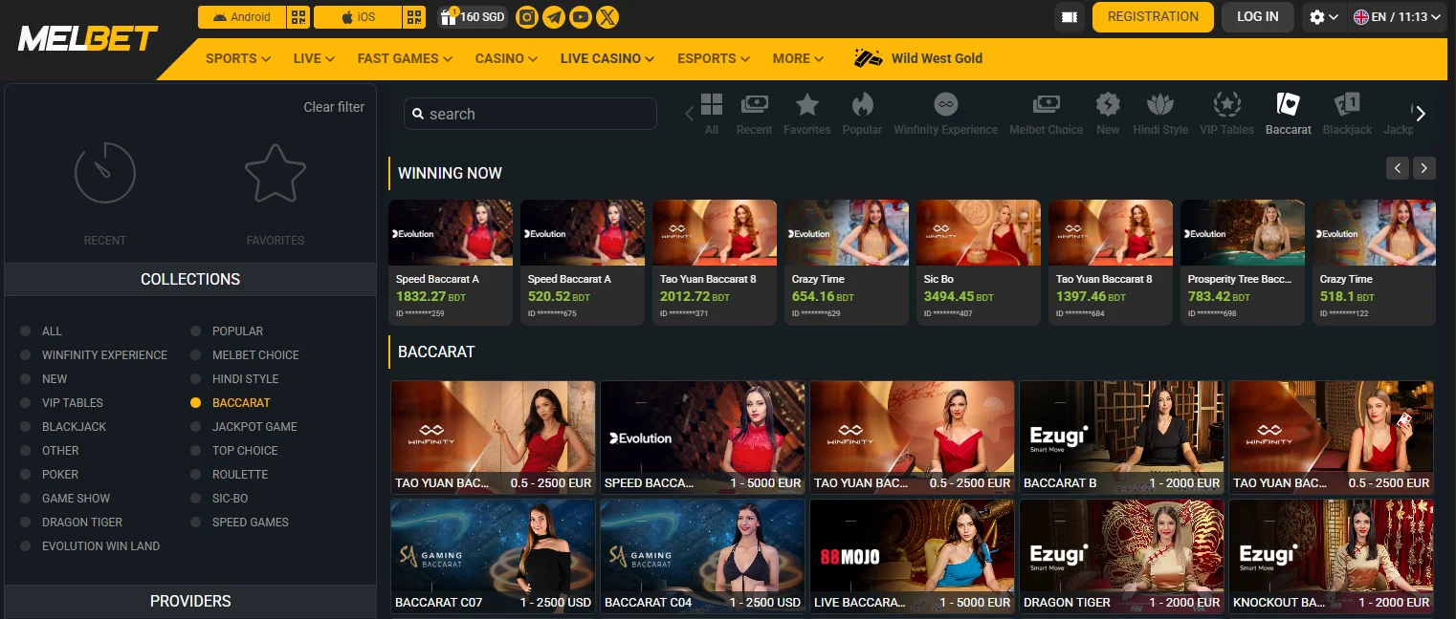Select the ALL collection radio option
The width and height of the screenshot is (1456, 619).
pyautogui.click(x=42, y=331)
